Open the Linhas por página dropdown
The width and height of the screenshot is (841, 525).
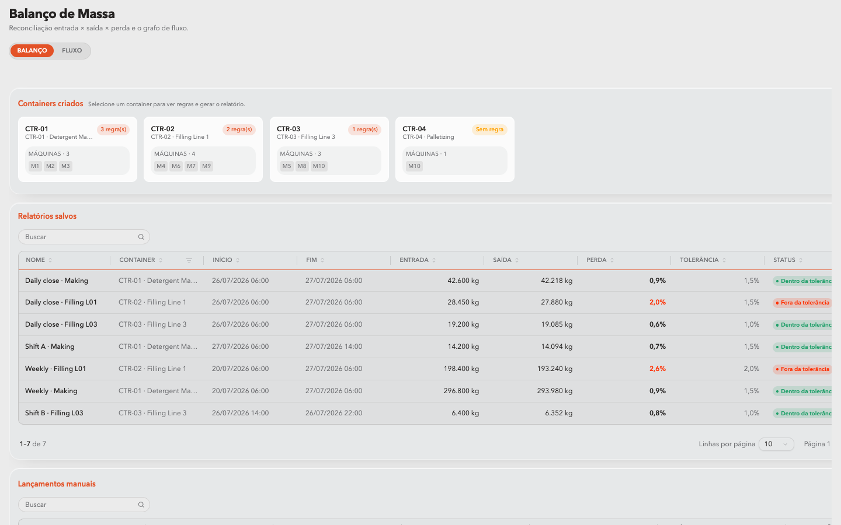pyautogui.click(x=776, y=444)
